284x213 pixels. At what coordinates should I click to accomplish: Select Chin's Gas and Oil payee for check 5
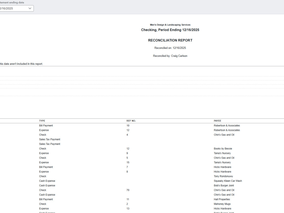pyautogui.click(x=224, y=158)
